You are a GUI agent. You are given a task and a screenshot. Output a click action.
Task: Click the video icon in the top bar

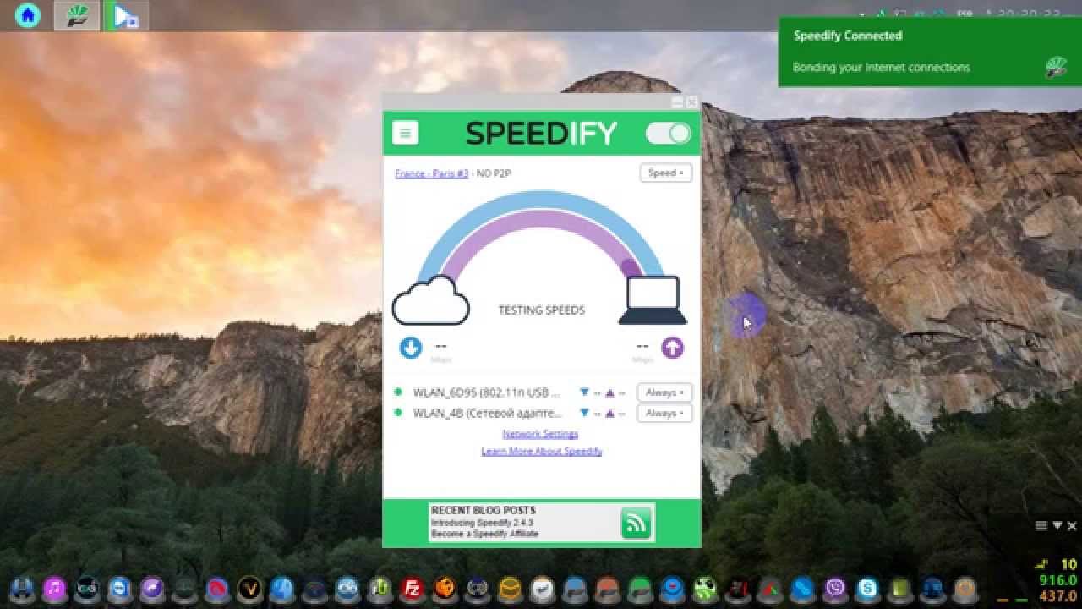[126, 16]
